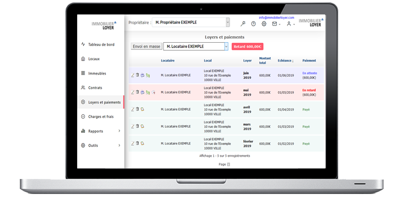Open settings gear in top toolbar
The width and height of the screenshot is (395, 209).
264,24
